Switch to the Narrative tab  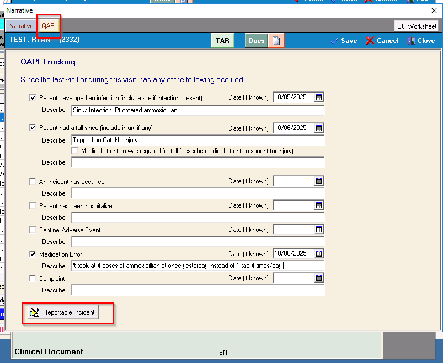click(x=21, y=26)
